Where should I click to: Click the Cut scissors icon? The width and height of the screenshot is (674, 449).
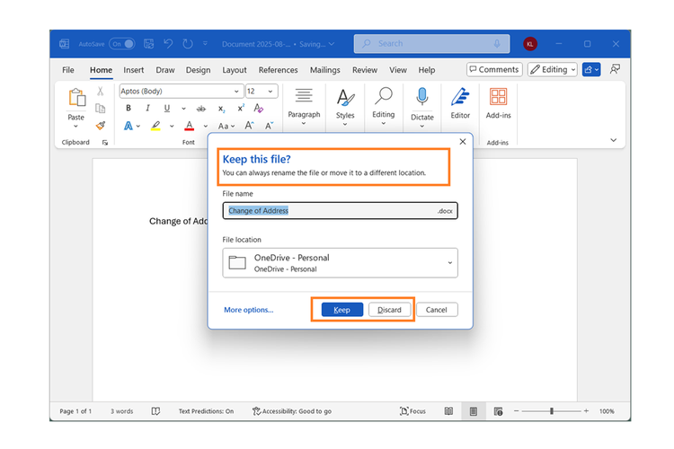[100, 91]
